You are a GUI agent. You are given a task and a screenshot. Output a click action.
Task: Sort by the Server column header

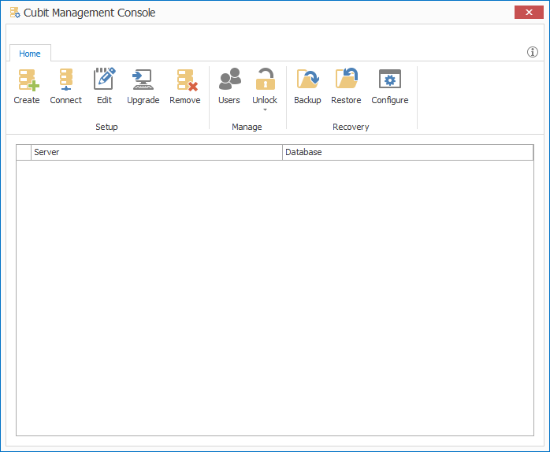(156, 152)
